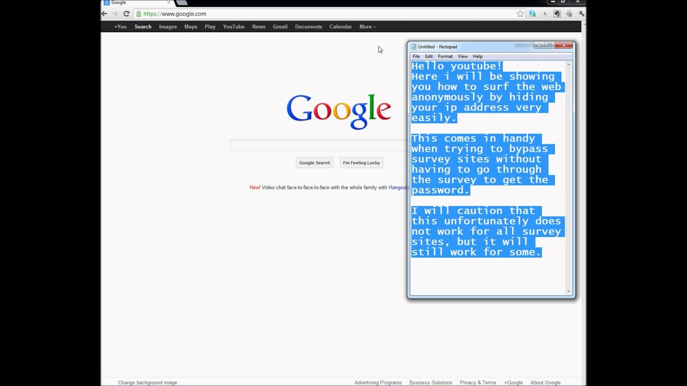
Task: Open the About Google footer link
Action: point(545,383)
